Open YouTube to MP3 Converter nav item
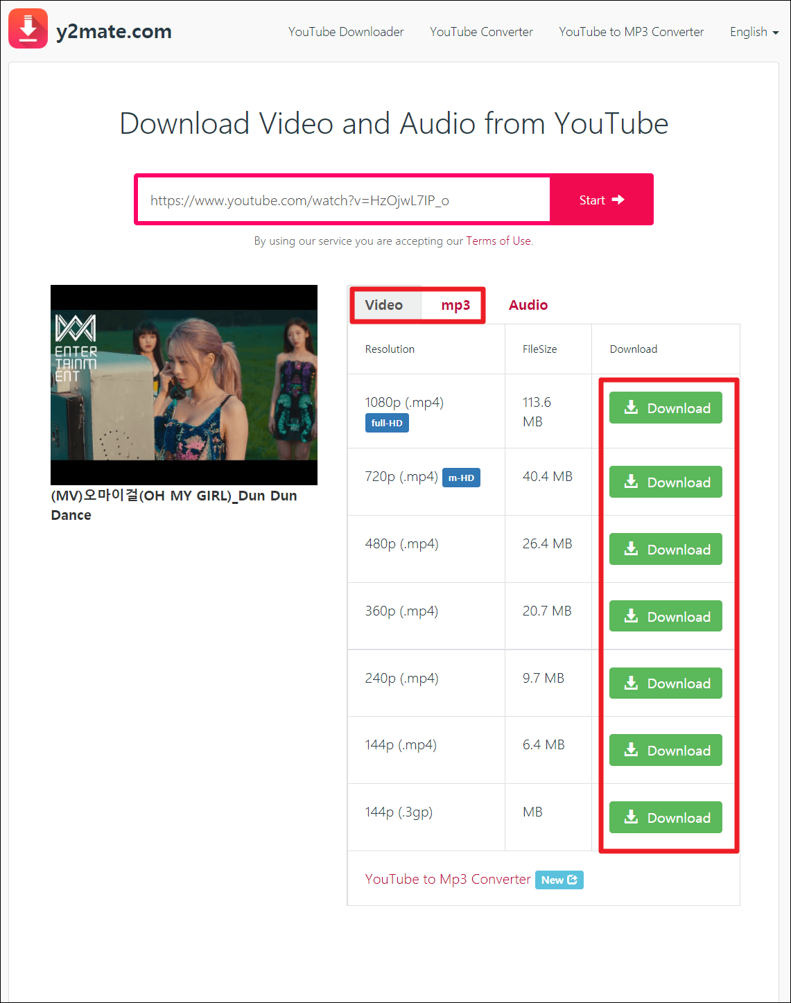 632,32
